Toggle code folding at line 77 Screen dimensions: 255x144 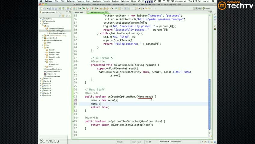click(x=78, y=93)
